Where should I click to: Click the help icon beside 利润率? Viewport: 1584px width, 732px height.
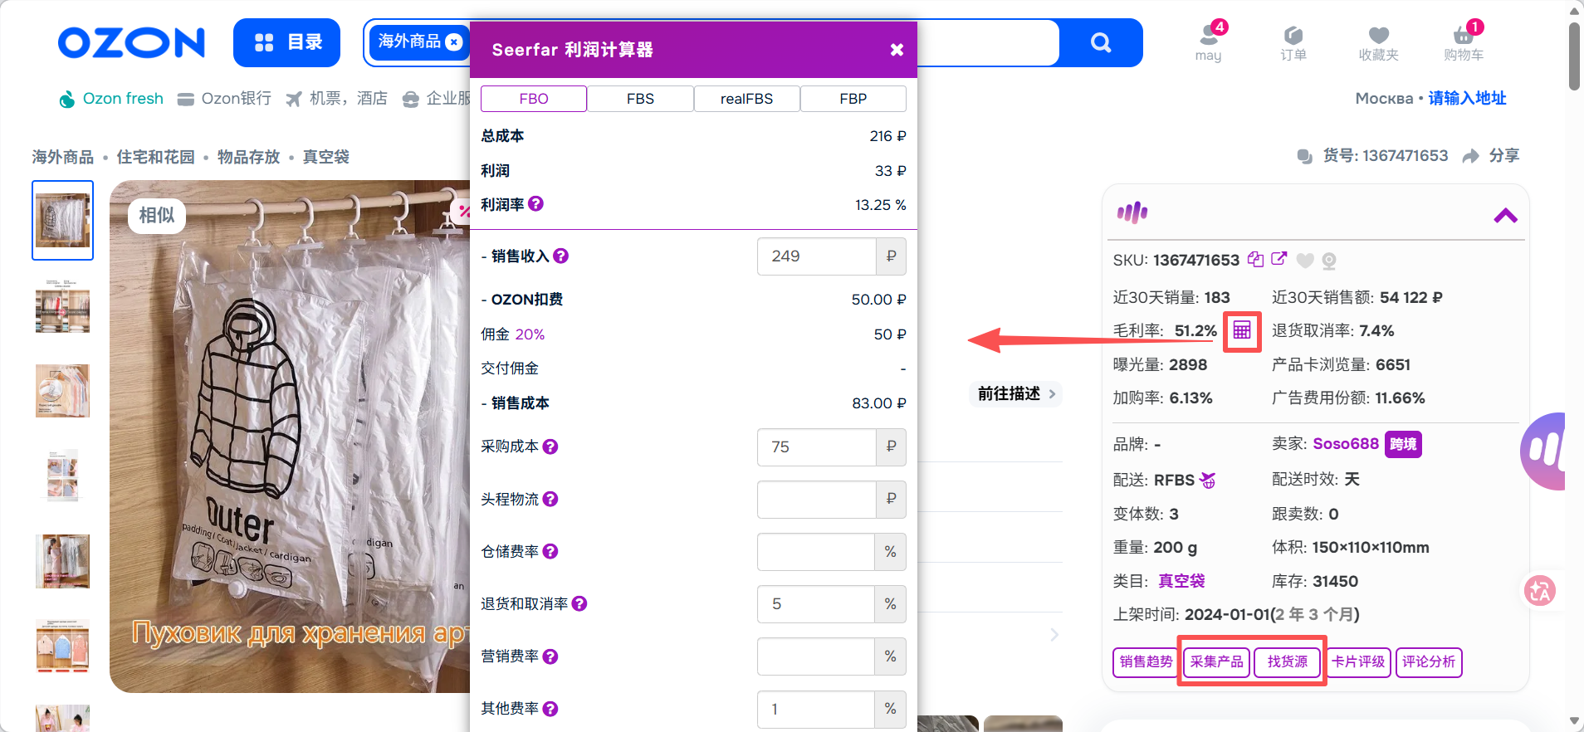point(536,204)
